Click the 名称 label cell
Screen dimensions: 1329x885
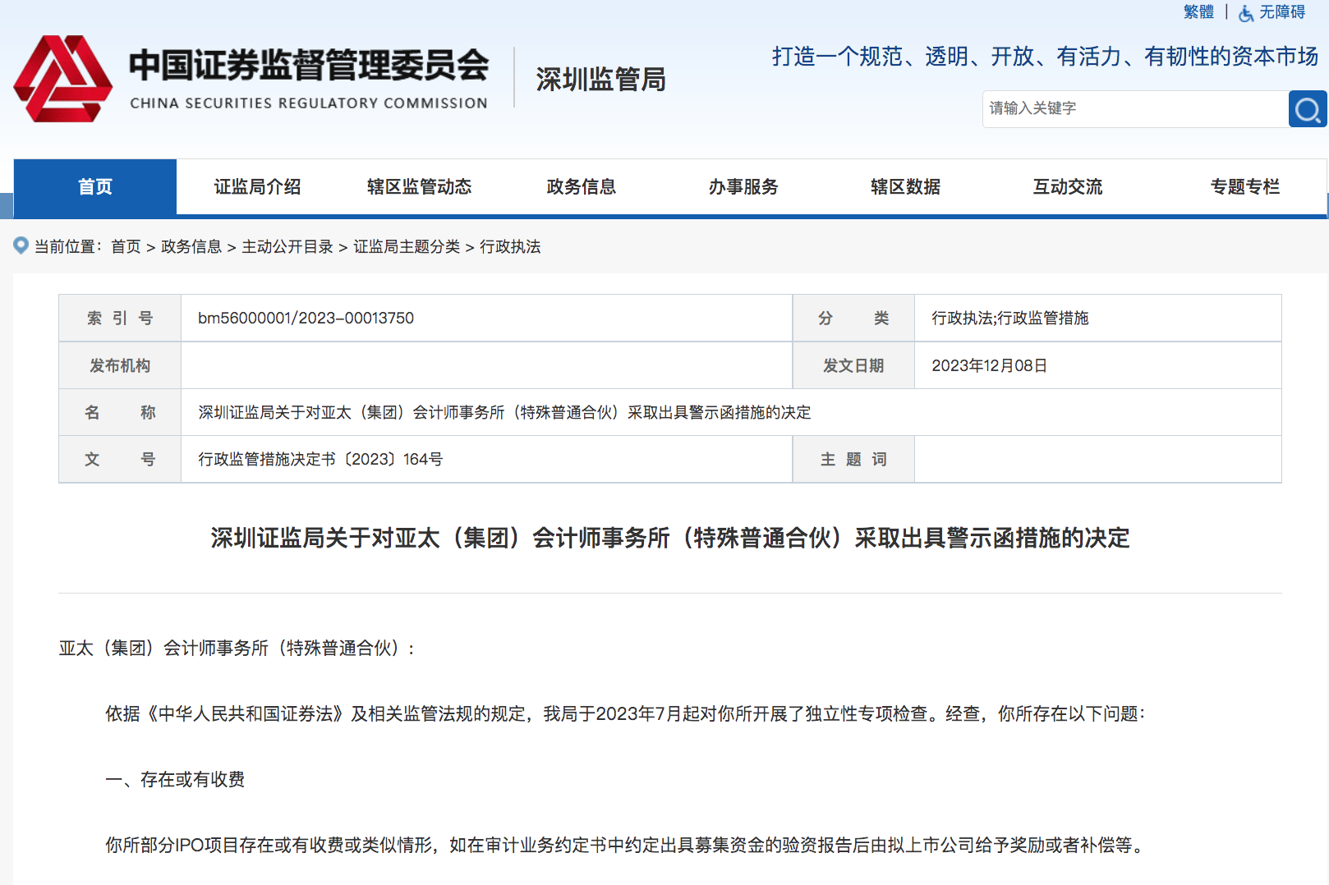[120, 412]
